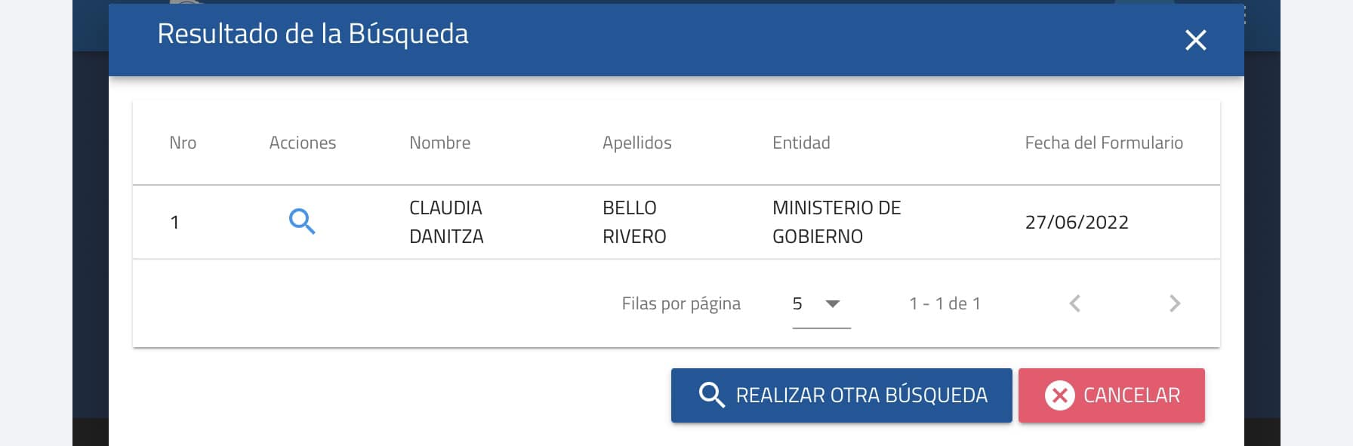Image resolution: width=1353 pixels, height=446 pixels.
Task: Select the MINISTERIO DE GOBIERNO cell
Action: coord(837,222)
